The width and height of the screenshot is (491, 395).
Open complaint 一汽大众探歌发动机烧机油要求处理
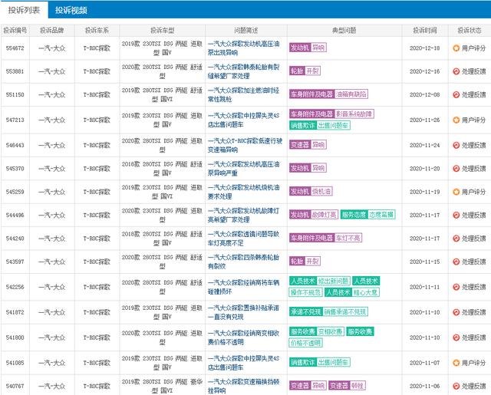[x=244, y=192]
